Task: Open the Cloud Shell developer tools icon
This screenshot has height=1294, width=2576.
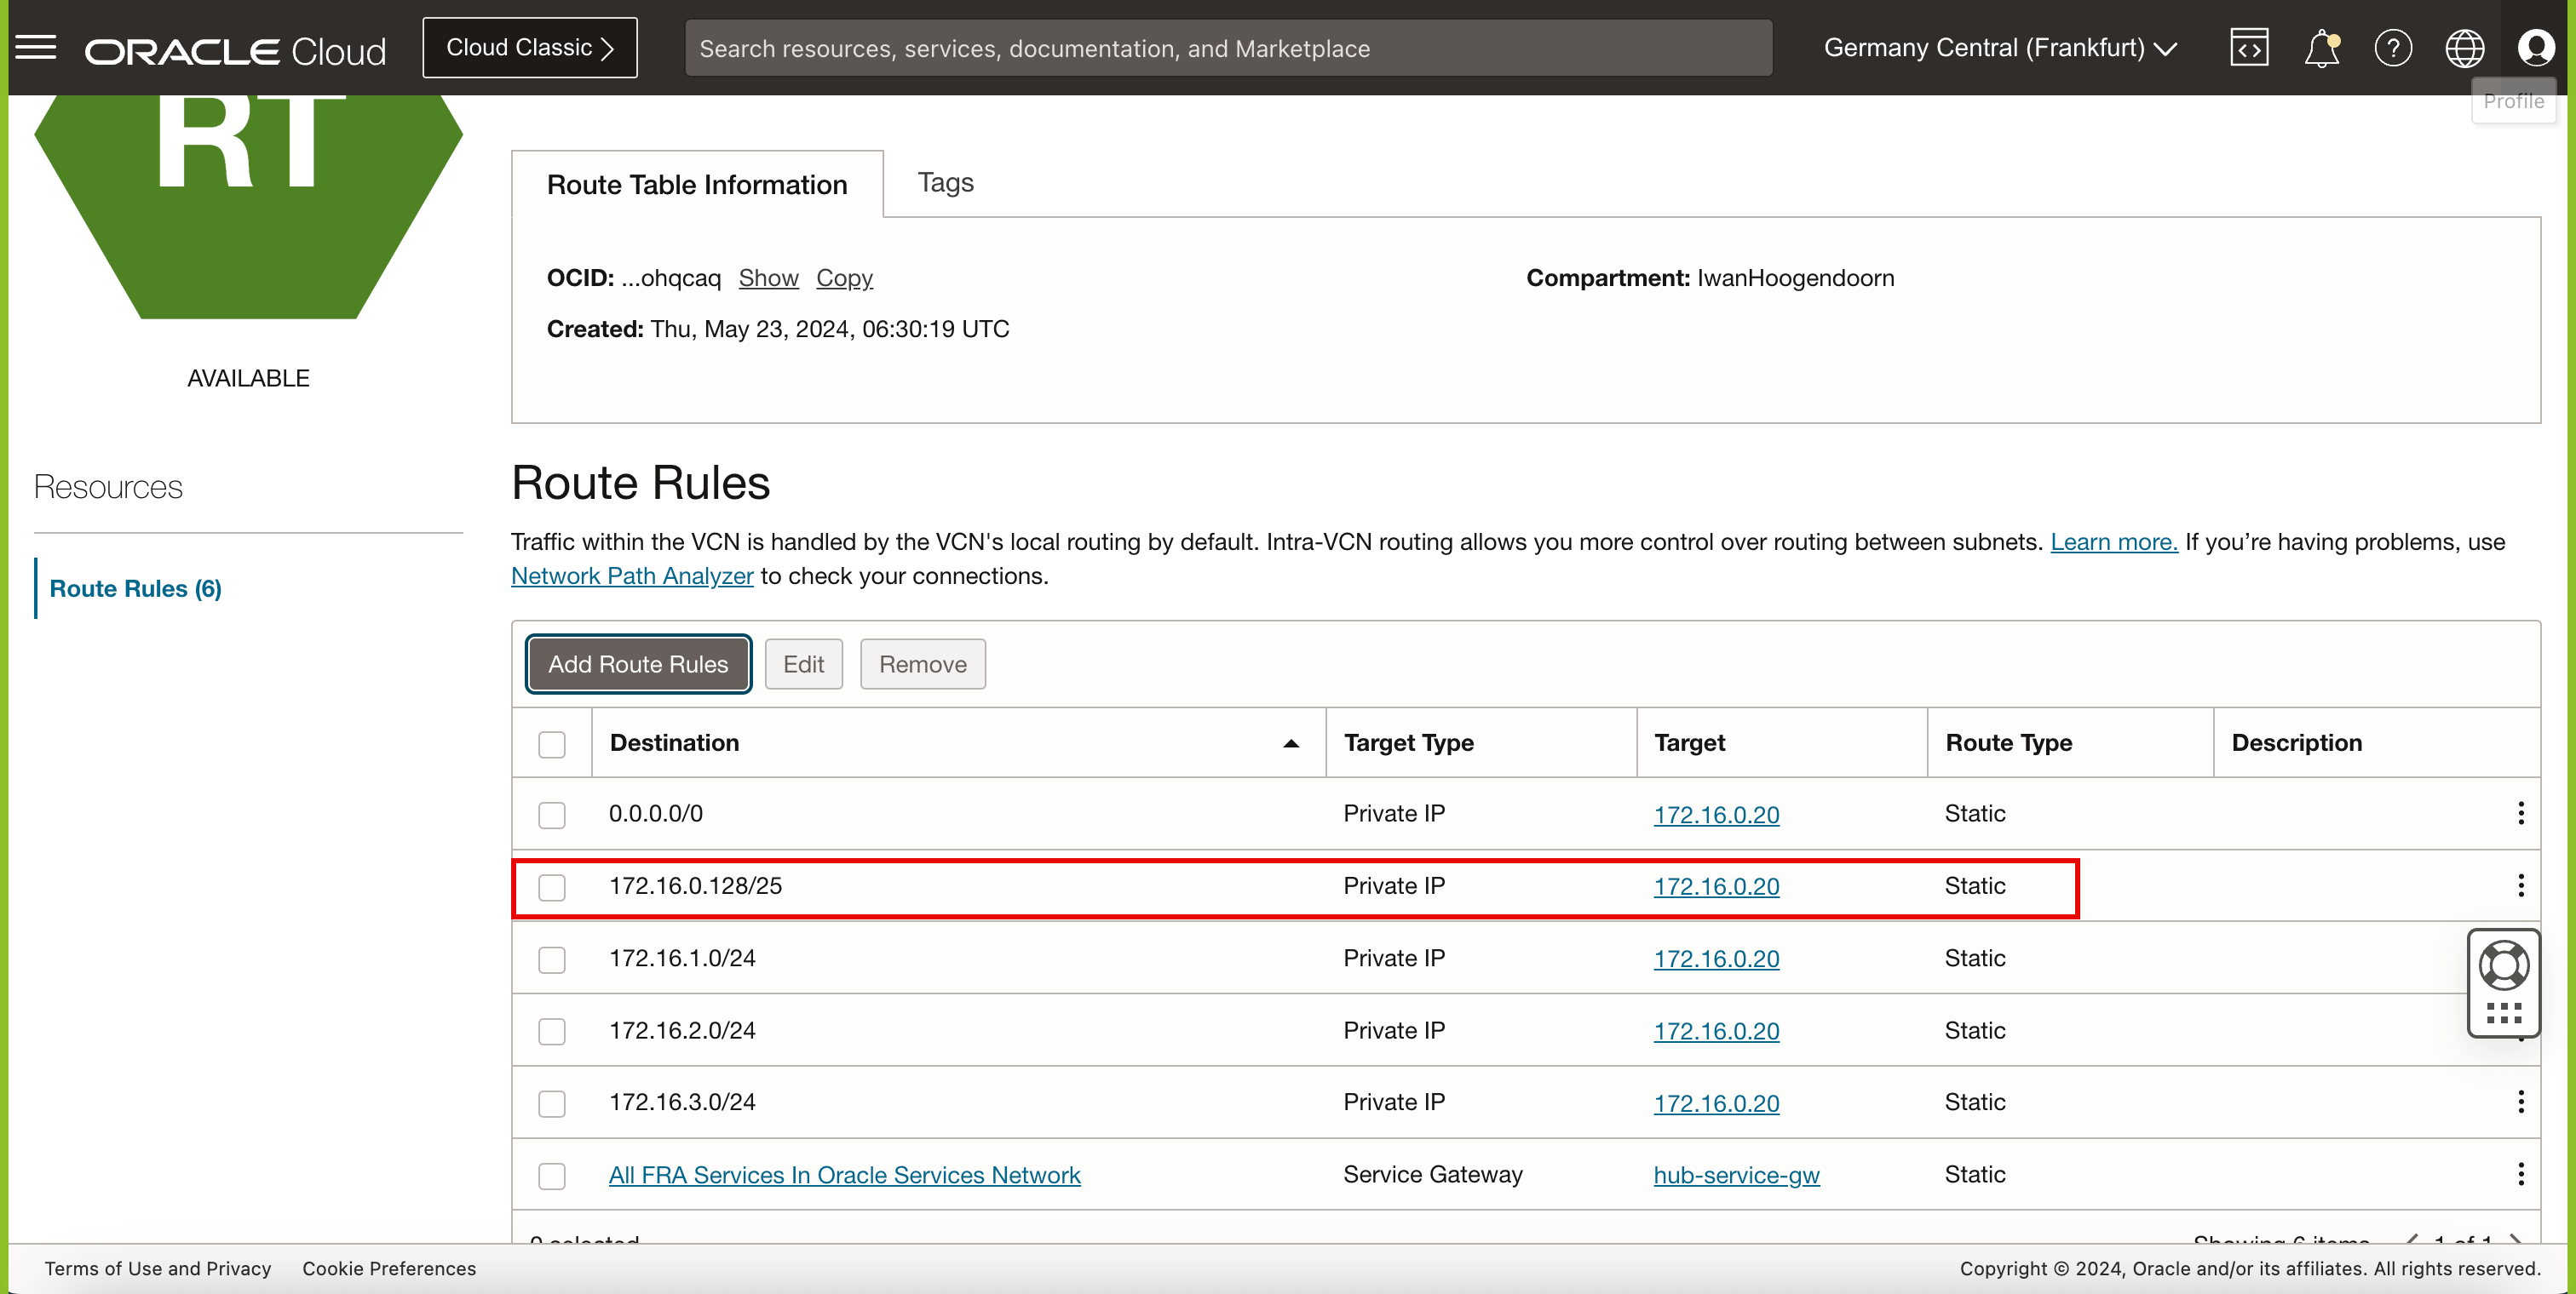Action: coord(2248,48)
